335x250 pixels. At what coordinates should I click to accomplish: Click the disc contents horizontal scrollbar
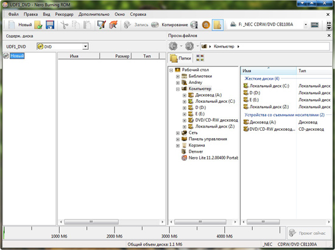coord(91,222)
